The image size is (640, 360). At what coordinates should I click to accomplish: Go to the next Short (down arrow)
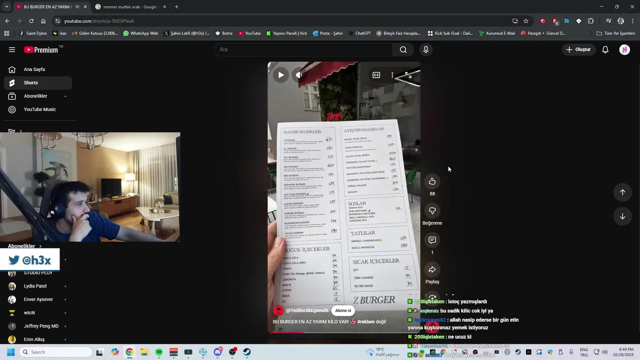click(x=622, y=216)
